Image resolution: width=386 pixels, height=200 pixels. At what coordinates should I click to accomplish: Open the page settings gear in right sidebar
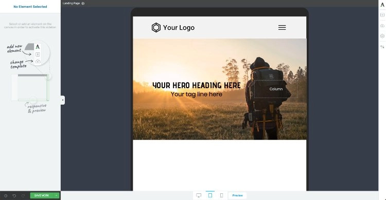click(382, 36)
